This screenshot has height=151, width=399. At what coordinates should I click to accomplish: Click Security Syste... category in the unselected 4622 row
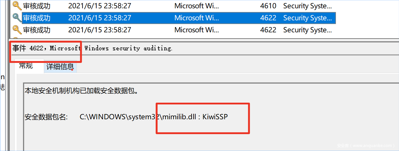[307, 29]
